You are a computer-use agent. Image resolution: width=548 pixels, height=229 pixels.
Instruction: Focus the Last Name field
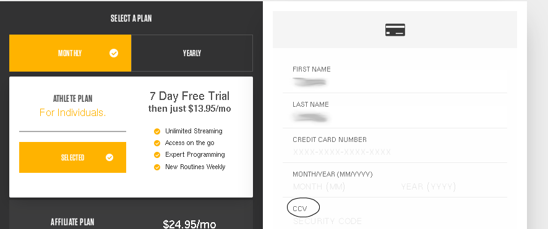coord(395,117)
